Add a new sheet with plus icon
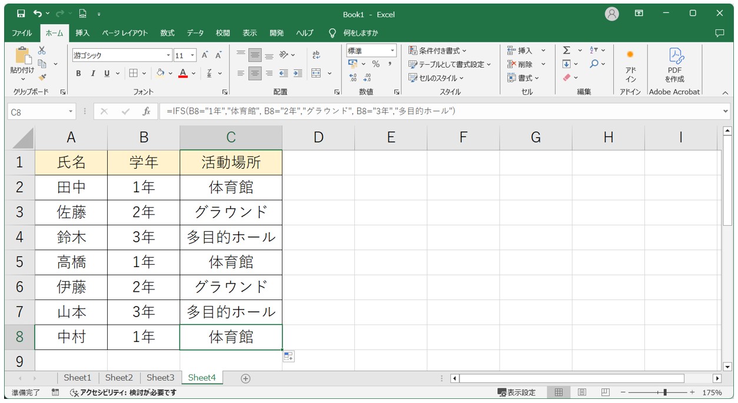Image resolution: width=738 pixels, height=403 pixels. (x=246, y=378)
